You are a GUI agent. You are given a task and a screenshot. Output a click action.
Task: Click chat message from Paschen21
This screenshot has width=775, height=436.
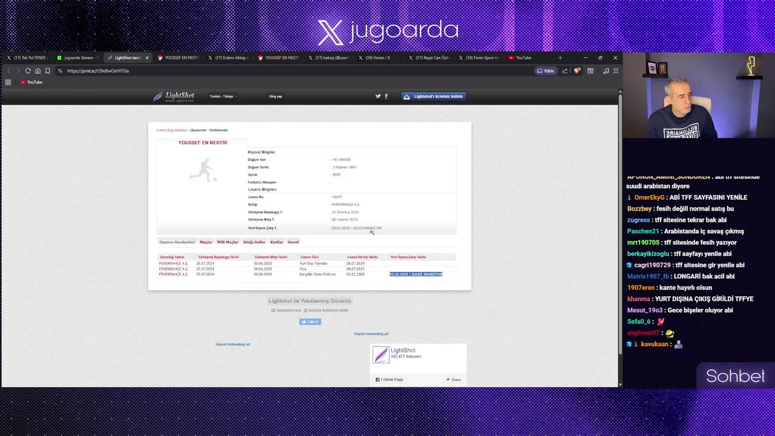(685, 231)
